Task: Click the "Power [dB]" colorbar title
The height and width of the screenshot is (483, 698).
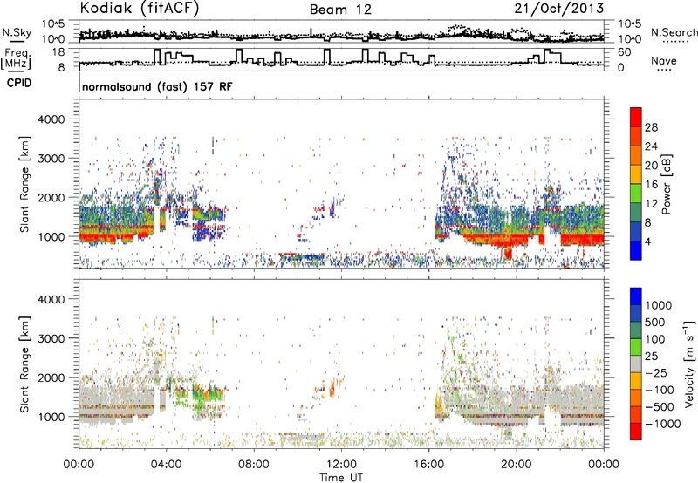Action: 667,184
